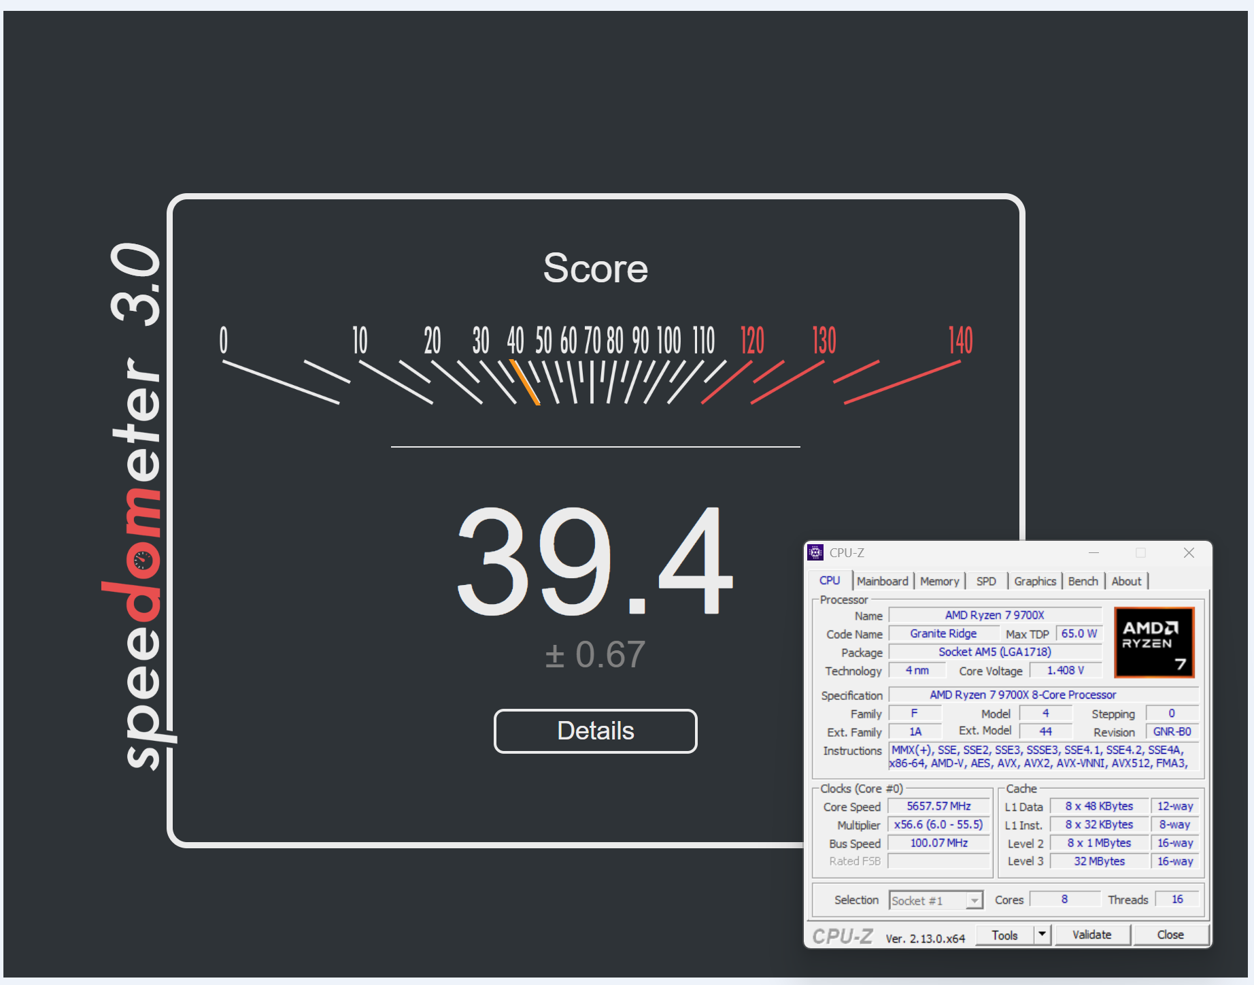Switch to the CPU tab
The image size is (1254, 985).
830,580
